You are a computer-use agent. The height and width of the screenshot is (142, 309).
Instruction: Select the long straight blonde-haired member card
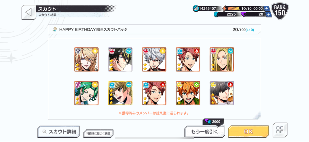tap(222, 59)
